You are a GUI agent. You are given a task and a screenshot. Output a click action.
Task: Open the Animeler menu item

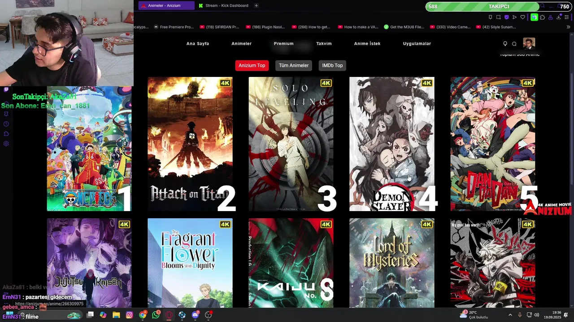[241, 43]
